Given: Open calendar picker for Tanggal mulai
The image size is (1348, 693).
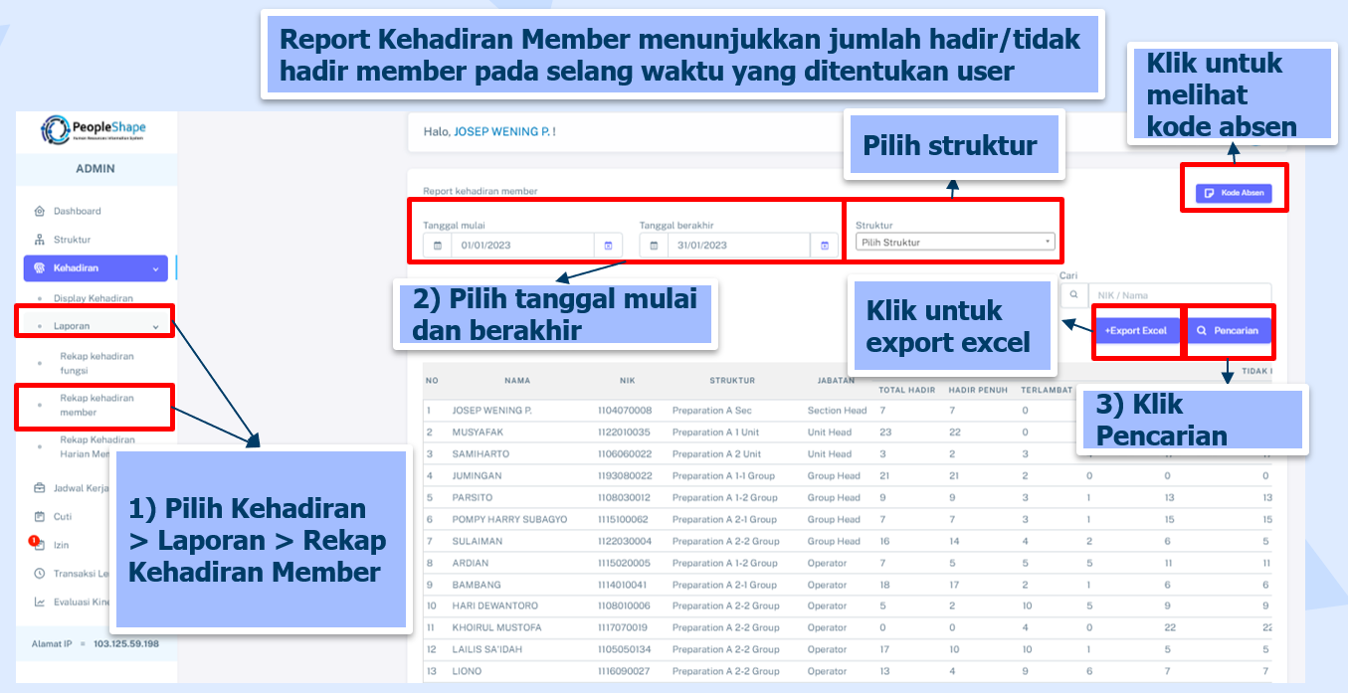Looking at the screenshot, I should pyautogui.click(x=609, y=246).
